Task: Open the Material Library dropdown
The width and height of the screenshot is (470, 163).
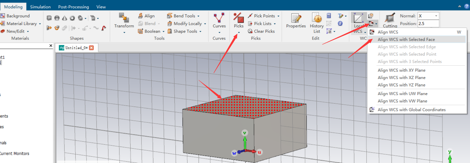Action: [x=21, y=24]
